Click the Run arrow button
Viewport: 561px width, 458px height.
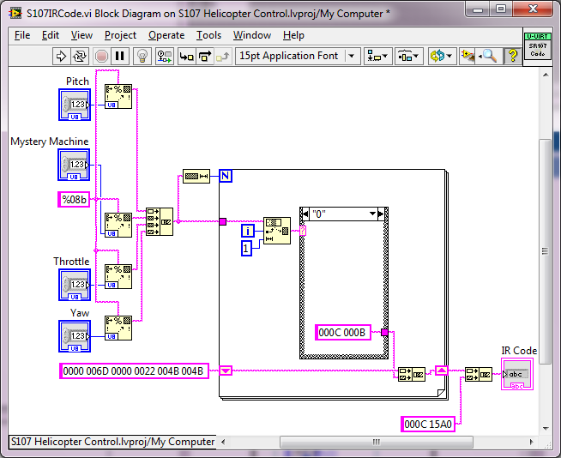61,56
